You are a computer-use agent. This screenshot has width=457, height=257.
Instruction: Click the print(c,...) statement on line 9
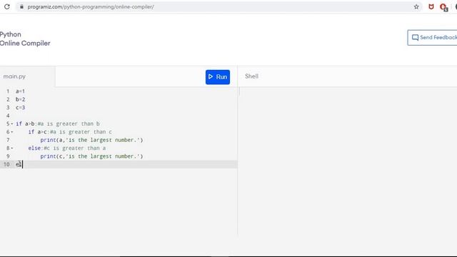91,156
